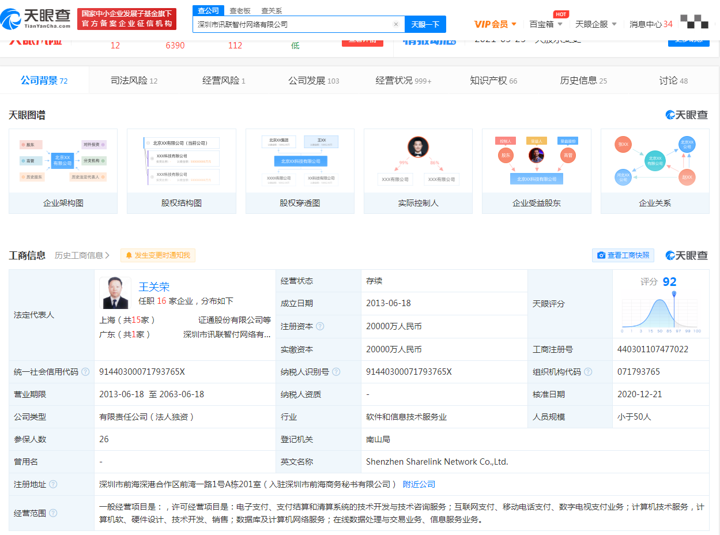
Task: Click the 登记机关 value 南山局
Action: pyautogui.click(x=378, y=439)
